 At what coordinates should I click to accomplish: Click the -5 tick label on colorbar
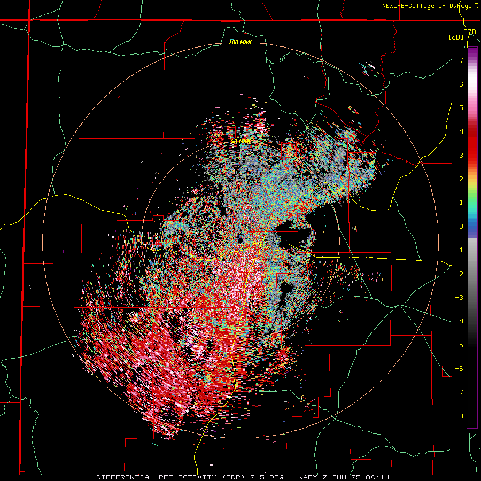point(459,345)
